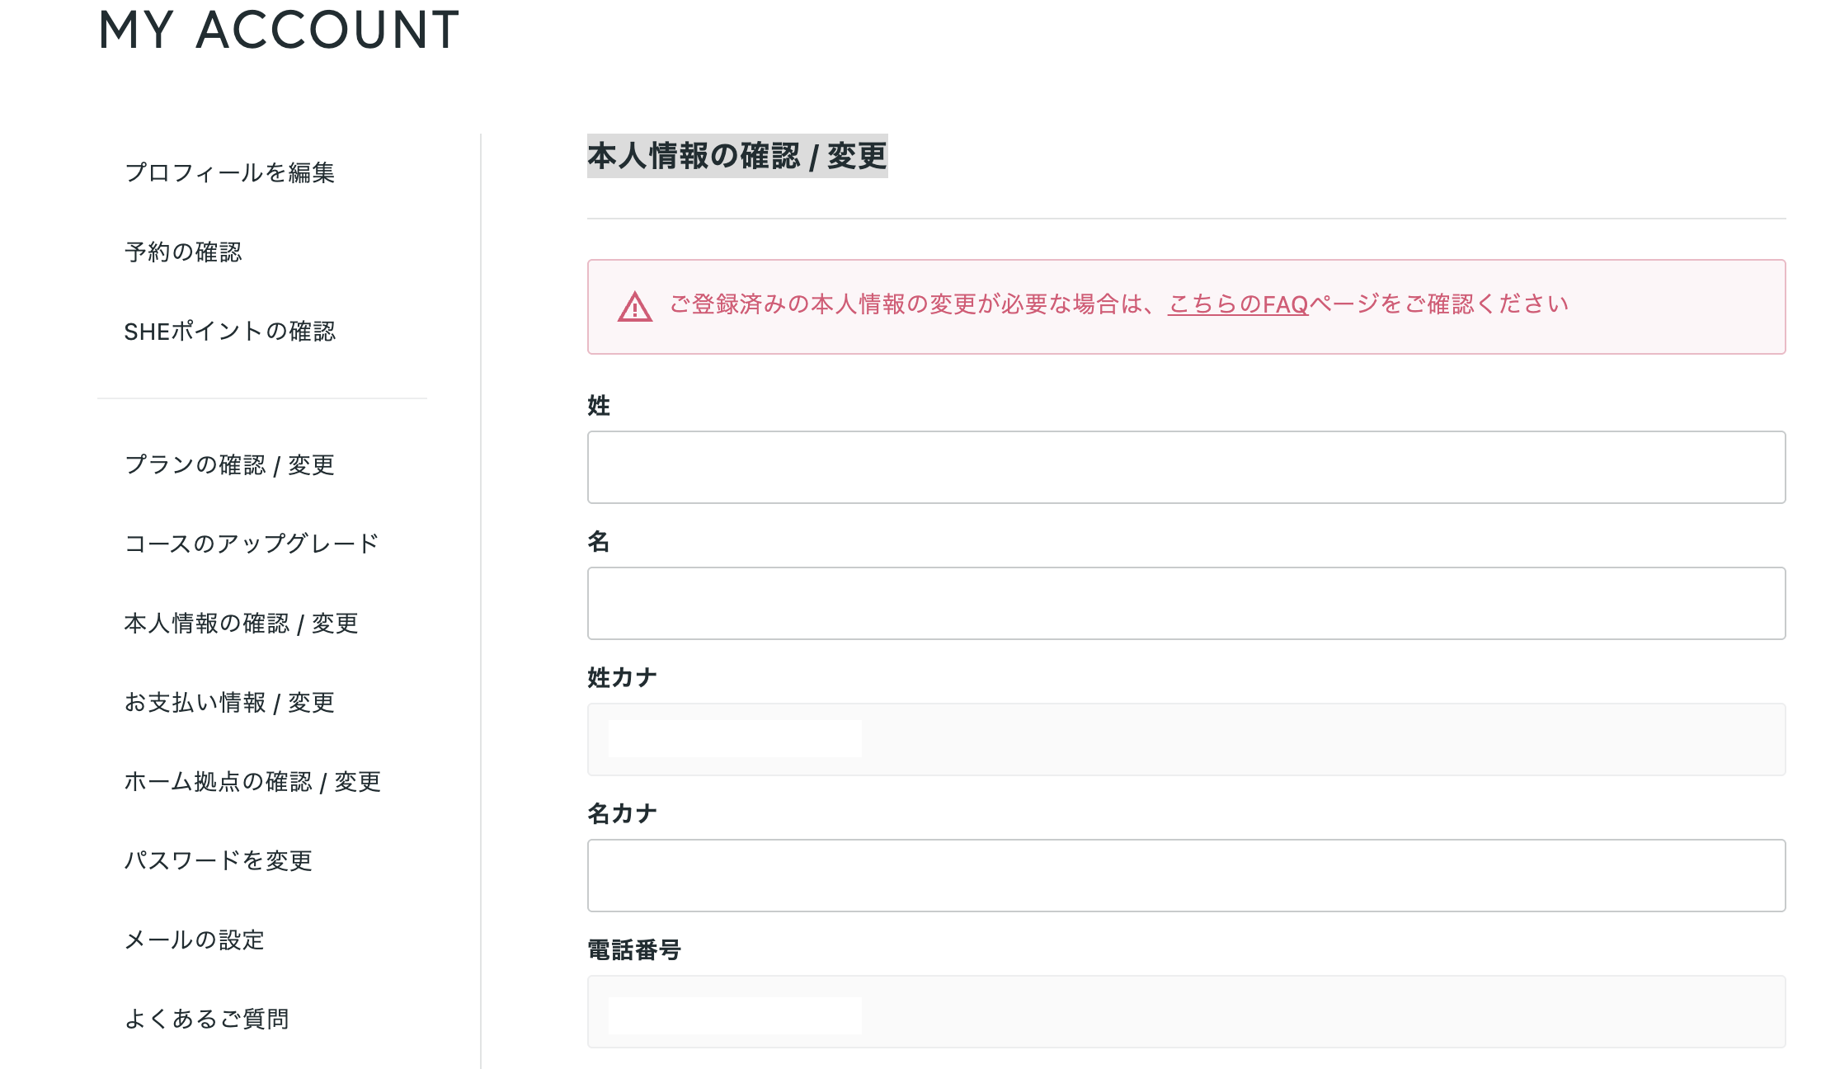The image size is (1821, 1069).
Task: Click the こちらのFAQ link in the notice
Action: pyautogui.click(x=1238, y=304)
